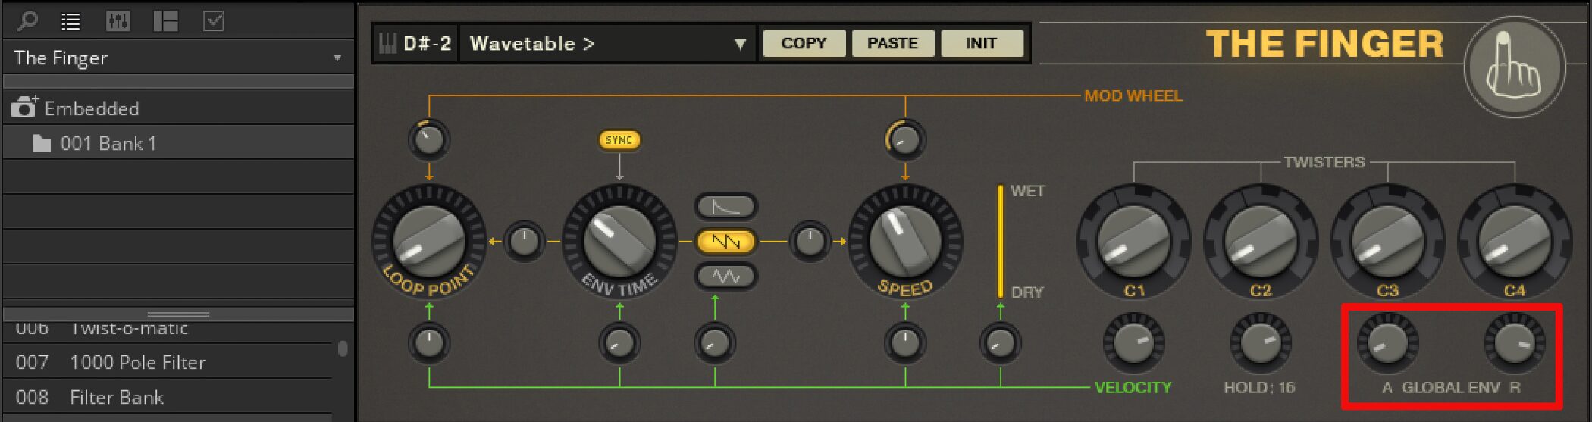This screenshot has width=1592, height=422.
Task: Click the TWISTERS label
Action: coord(1324,162)
